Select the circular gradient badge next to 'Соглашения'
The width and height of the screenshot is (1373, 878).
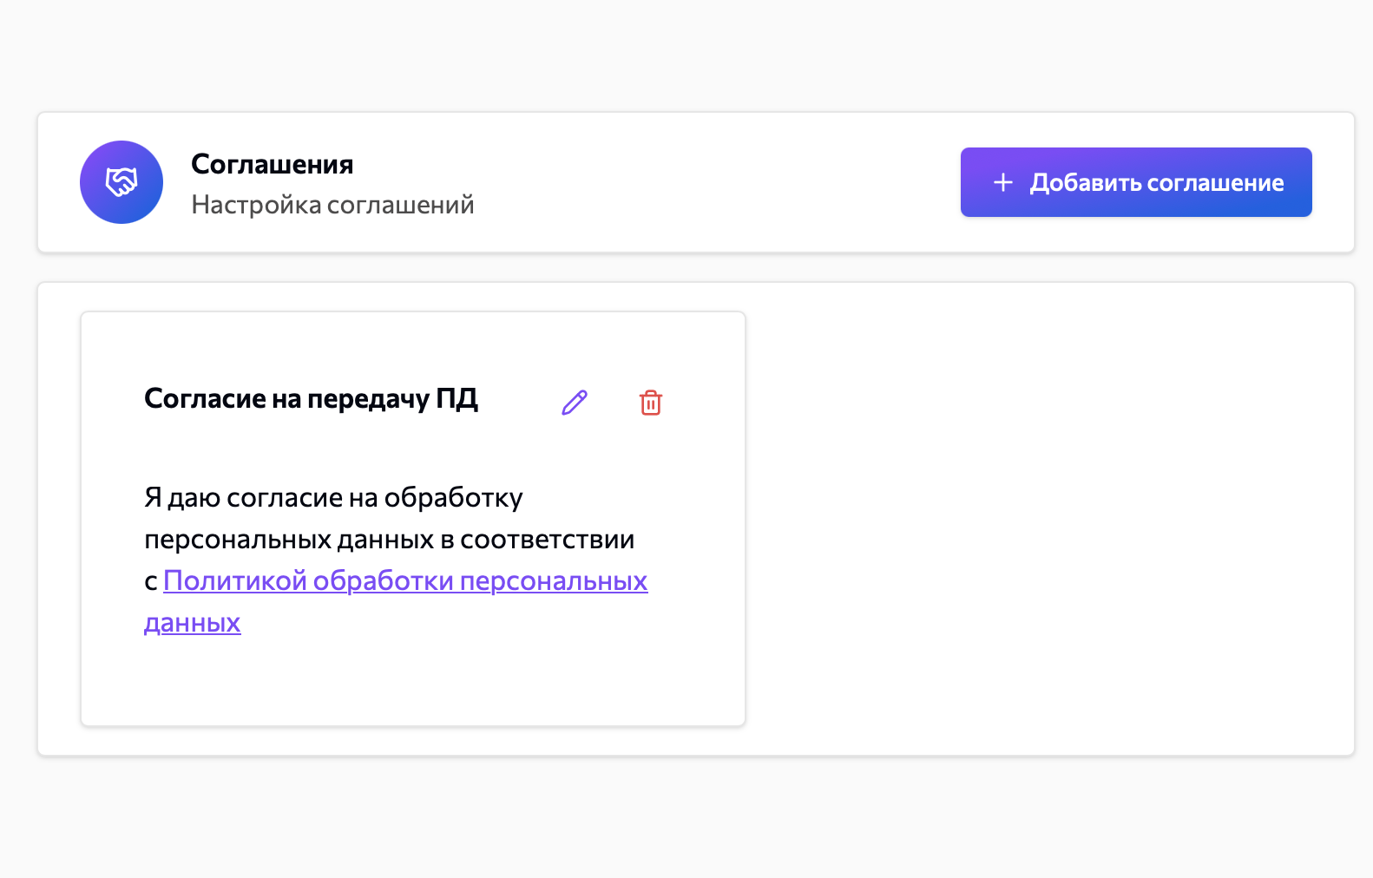tap(122, 182)
